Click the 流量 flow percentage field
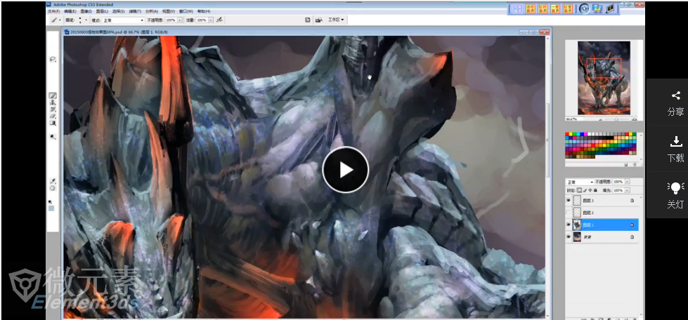 pos(202,20)
